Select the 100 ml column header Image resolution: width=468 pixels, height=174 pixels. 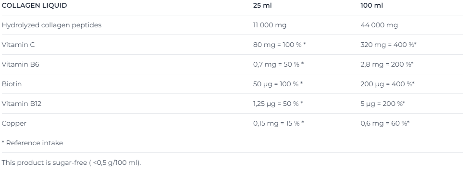tap(371, 5)
